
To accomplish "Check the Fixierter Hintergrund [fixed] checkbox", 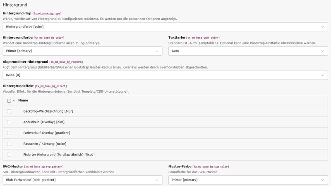I will 9,154.
